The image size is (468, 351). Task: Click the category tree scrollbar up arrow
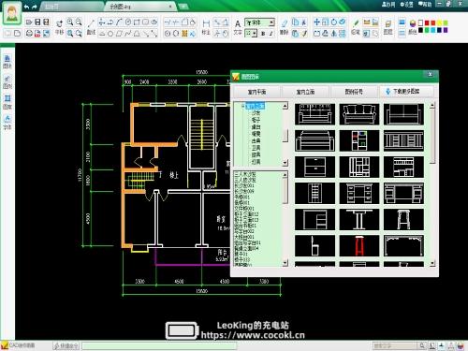click(285, 107)
